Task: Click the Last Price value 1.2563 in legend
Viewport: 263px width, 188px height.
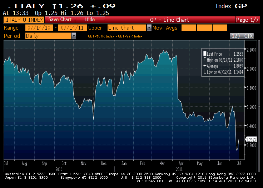Action: coord(238,54)
